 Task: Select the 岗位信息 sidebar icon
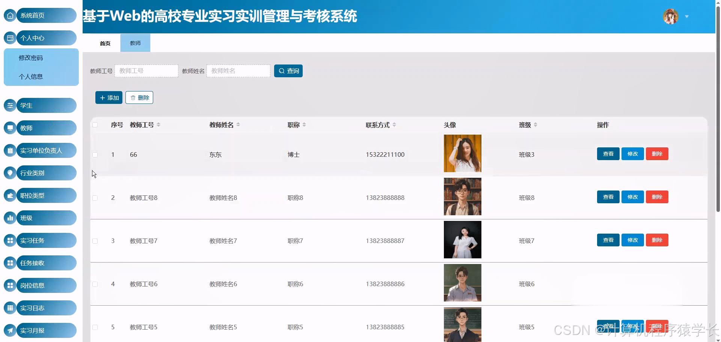click(x=10, y=285)
